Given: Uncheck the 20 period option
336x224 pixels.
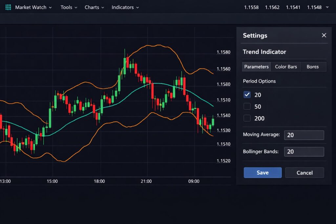Looking at the screenshot, I should click(x=247, y=94).
